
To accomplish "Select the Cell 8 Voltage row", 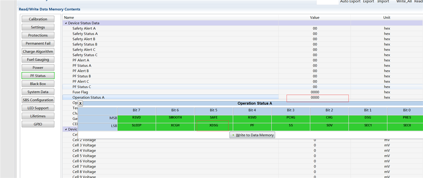I will (243, 172).
